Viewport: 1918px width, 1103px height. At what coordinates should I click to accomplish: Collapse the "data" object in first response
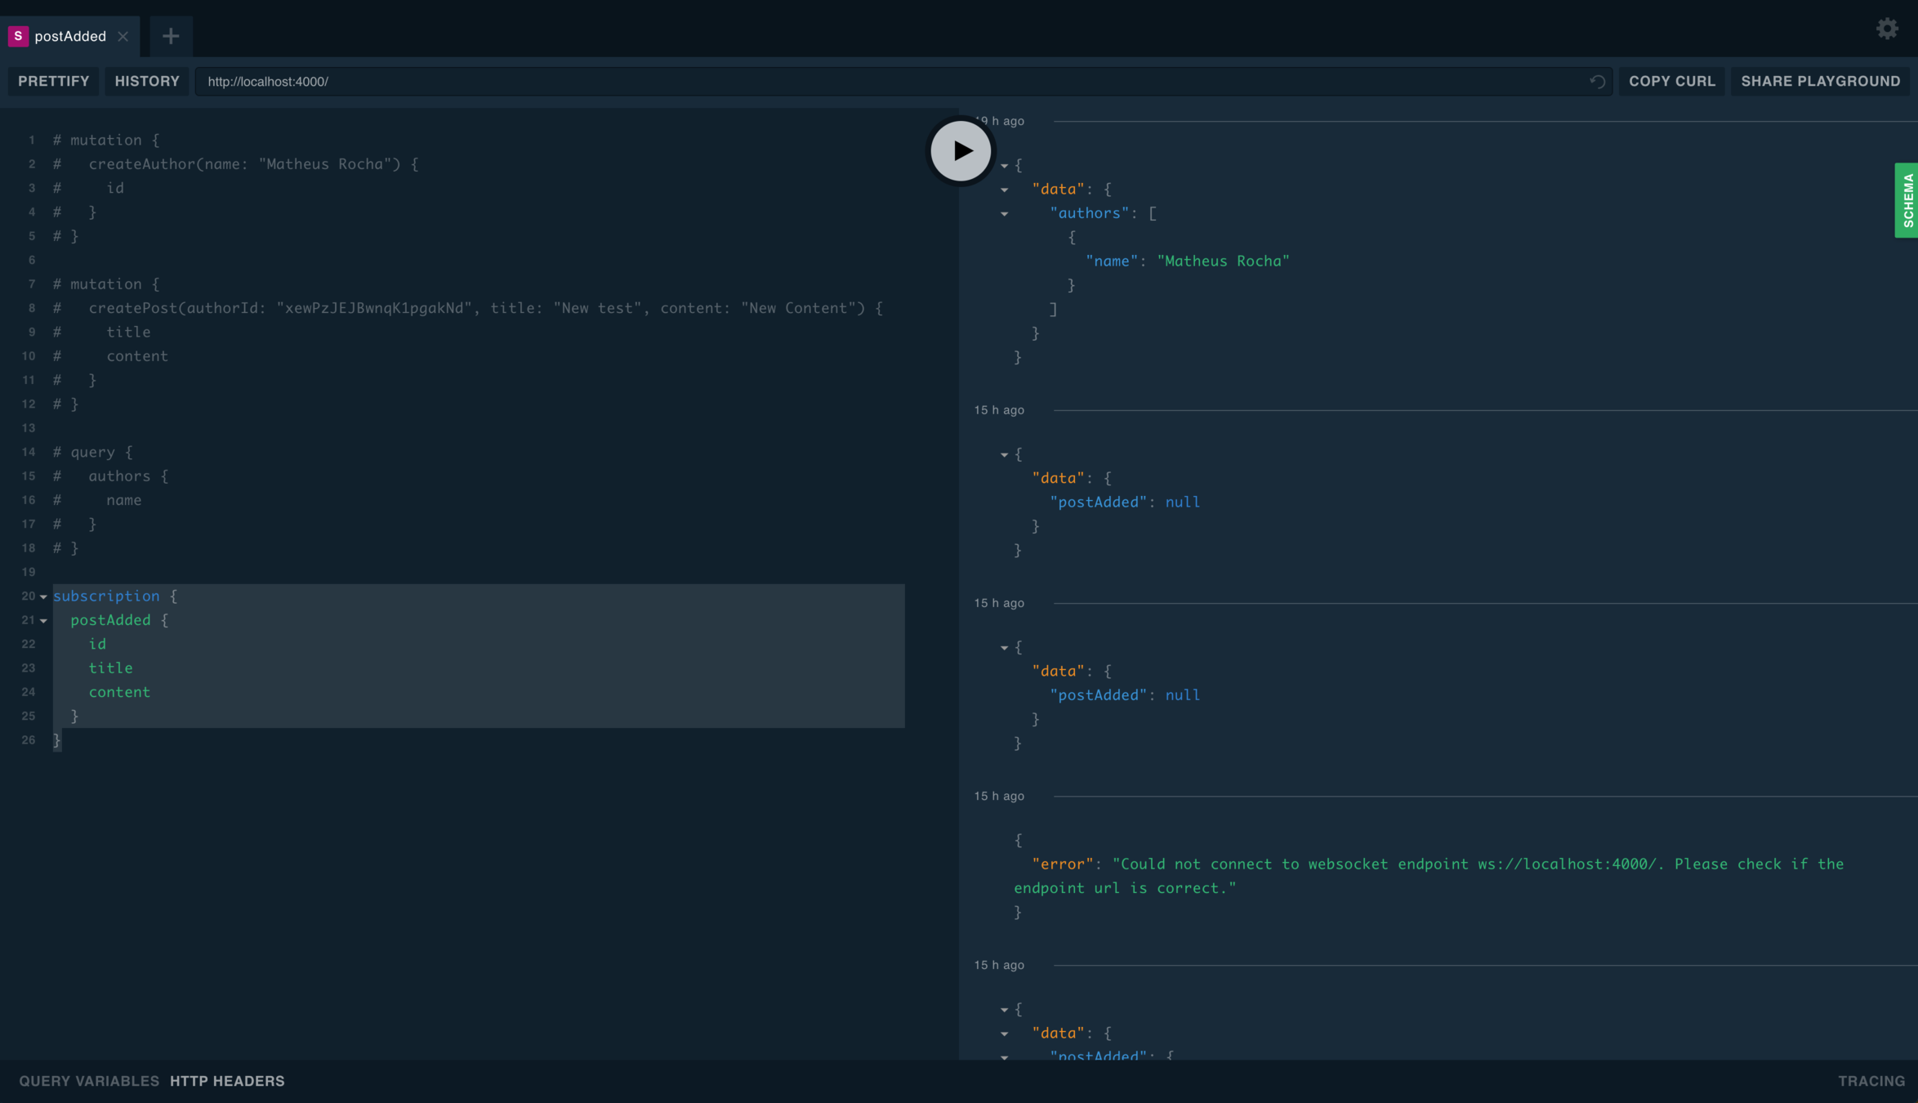tap(1005, 190)
